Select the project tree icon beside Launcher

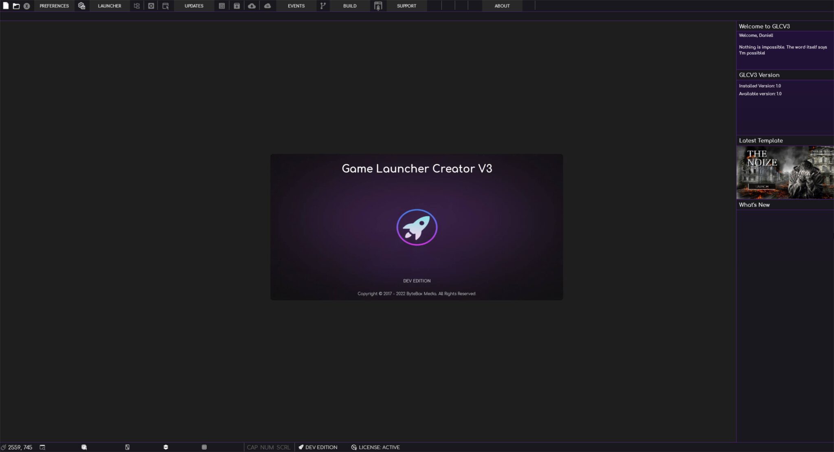(137, 6)
